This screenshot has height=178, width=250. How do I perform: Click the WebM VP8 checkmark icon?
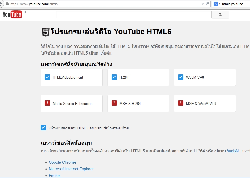tap(181, 77)
